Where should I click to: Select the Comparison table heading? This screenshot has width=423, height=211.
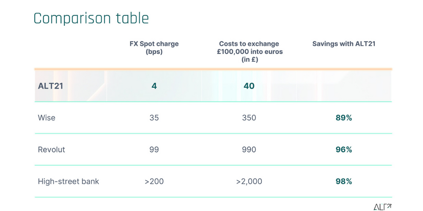click(x=91, y=19)
